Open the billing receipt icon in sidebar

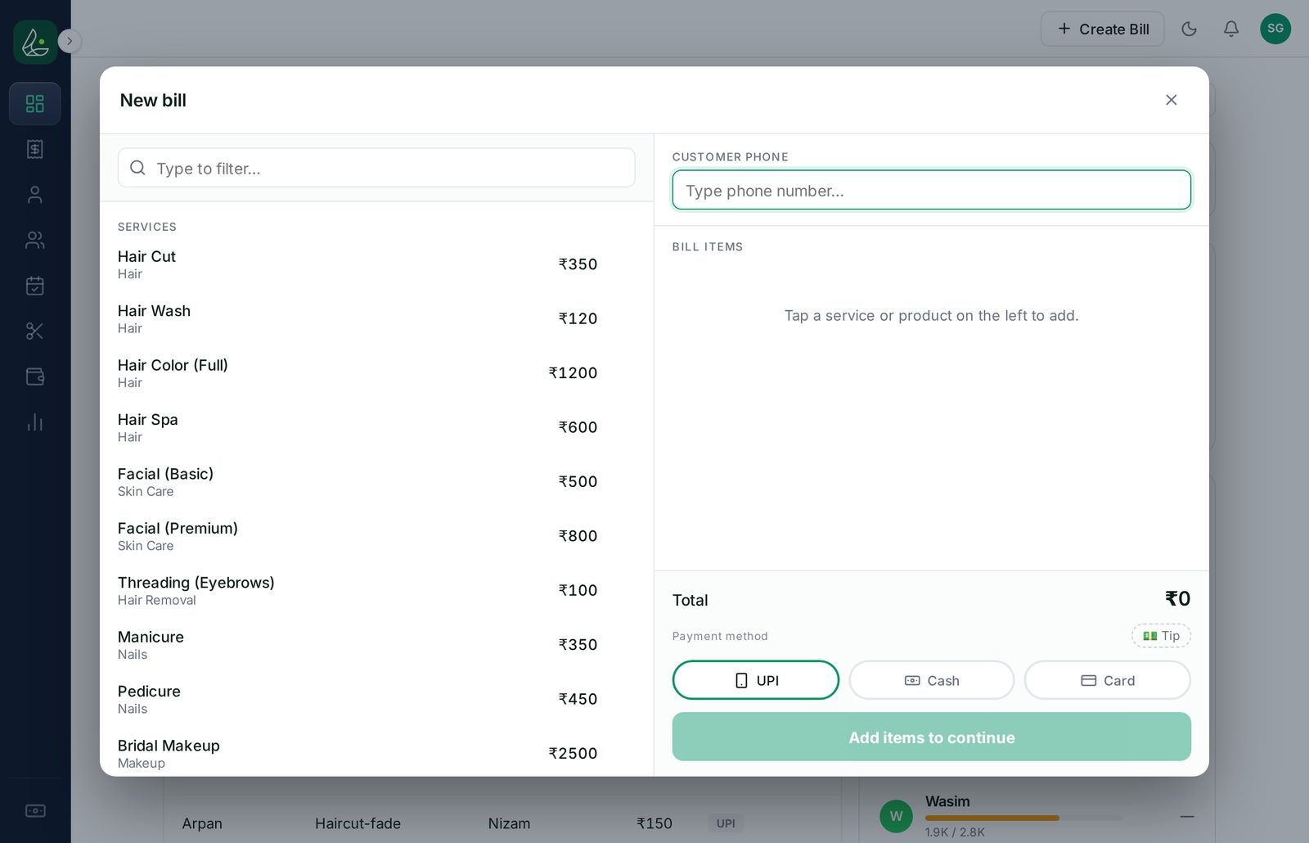click(x=35, y=149)
